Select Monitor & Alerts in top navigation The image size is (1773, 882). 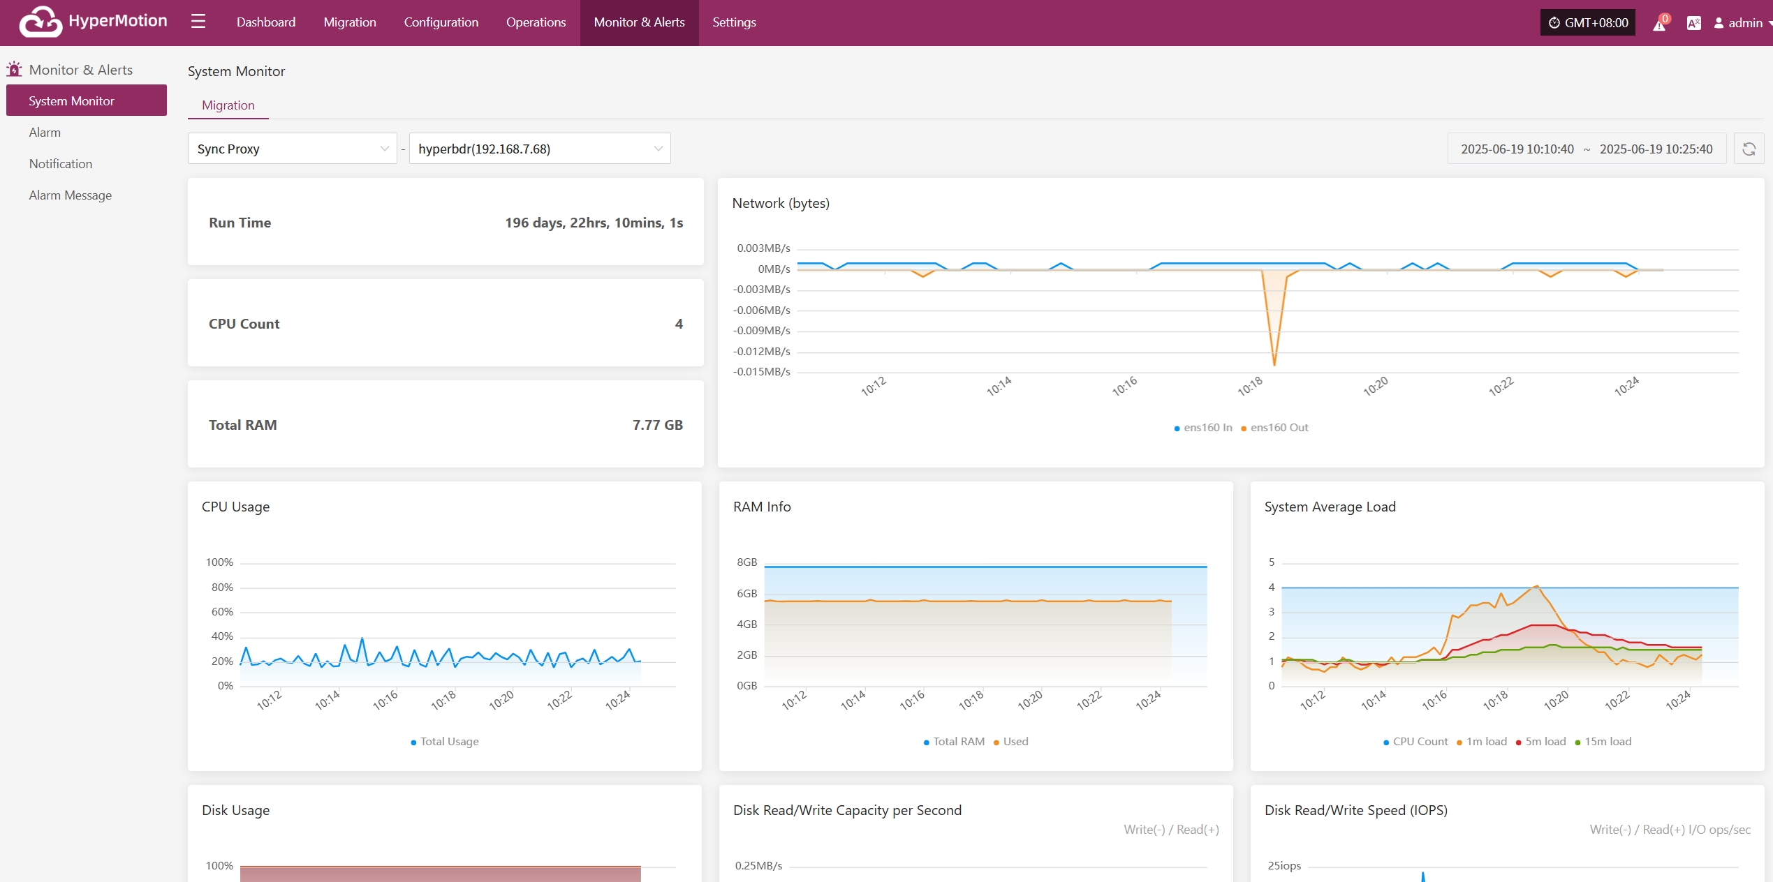pos(639,22)
